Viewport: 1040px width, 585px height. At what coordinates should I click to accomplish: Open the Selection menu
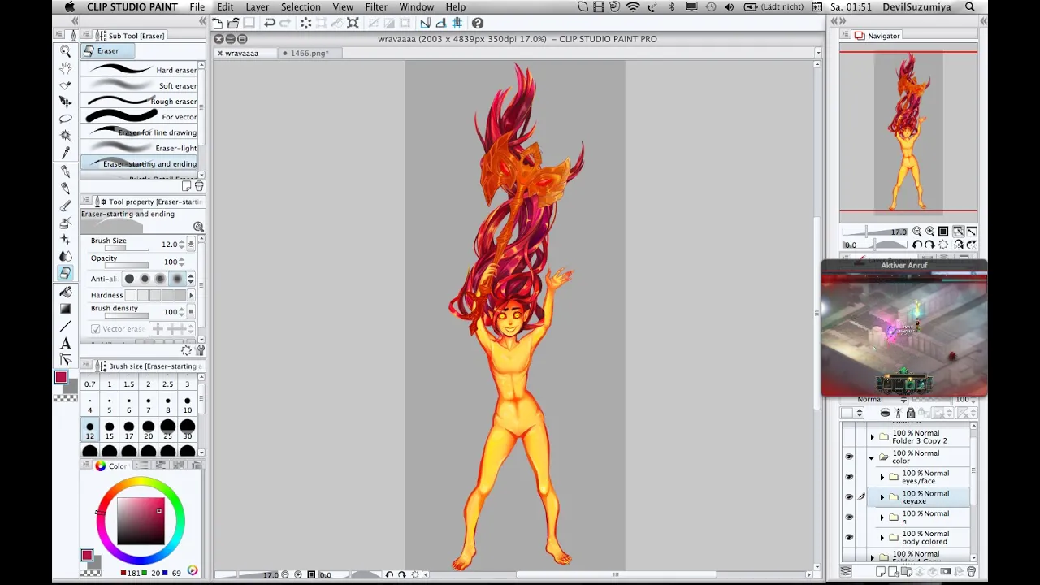click(301, 6)
